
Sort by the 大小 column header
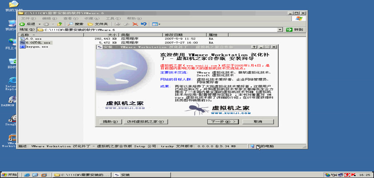102,35
